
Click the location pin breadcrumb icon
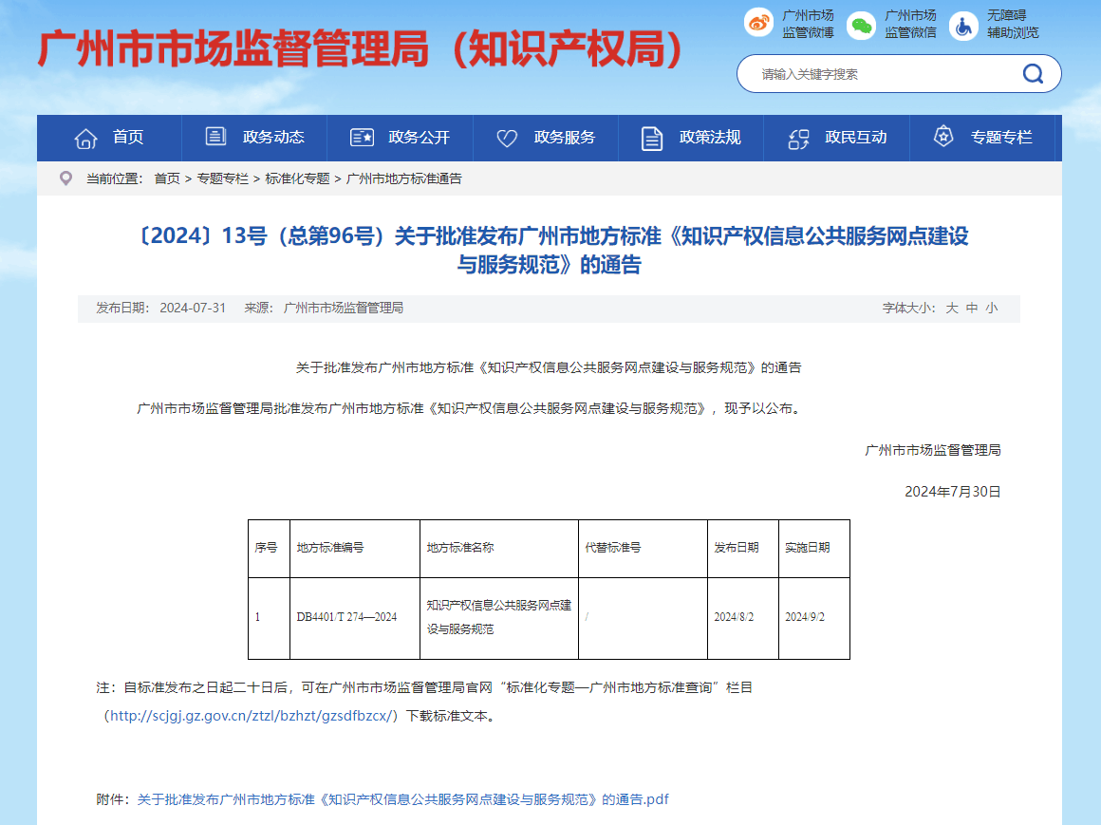[x=66, y=178]
